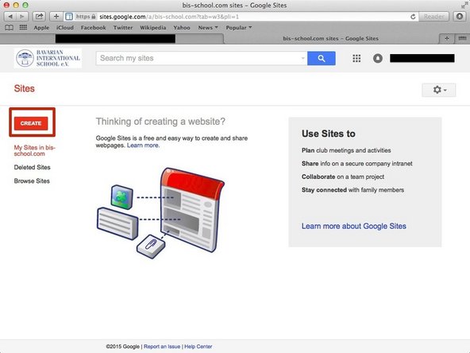Click the Facebook bookmark

pos(93,28)
